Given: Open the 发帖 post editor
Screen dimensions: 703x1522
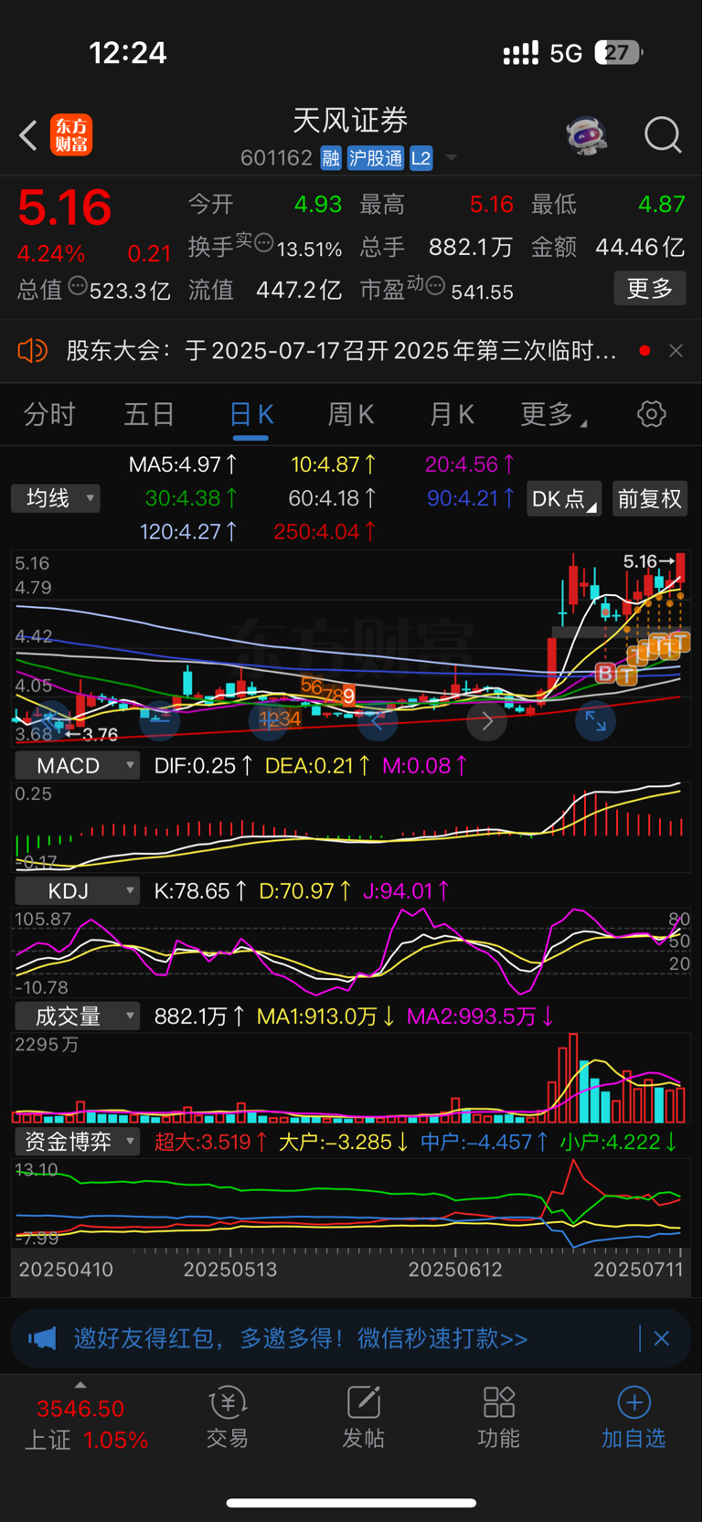Looking at the screenshot, I should pos(363,1417).
